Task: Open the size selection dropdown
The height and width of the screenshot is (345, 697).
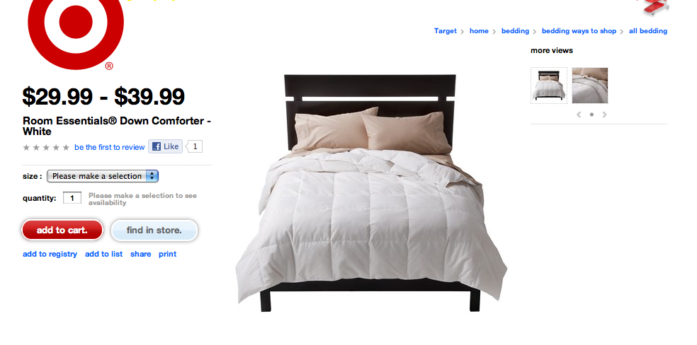Action: click(103, 176)
